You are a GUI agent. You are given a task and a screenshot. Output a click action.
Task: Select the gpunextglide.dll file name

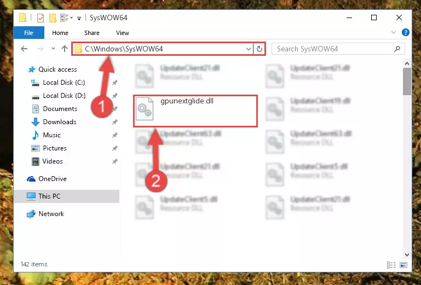point(187,101)
